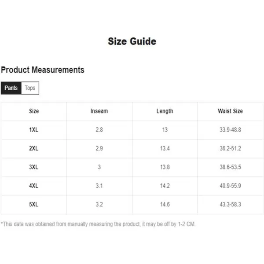Click the 13.4 length value cell
The height and width of the screenshot is (264, 264).
pos(165,149)
